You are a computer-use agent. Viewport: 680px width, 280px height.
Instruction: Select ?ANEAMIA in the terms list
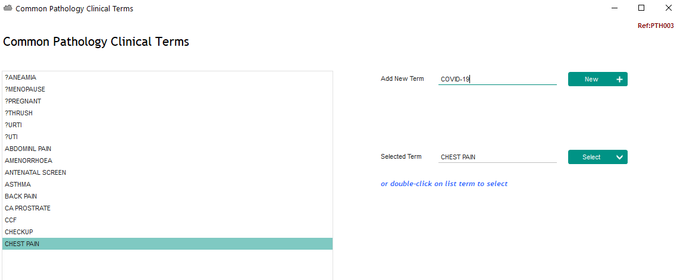coord(167,77)
